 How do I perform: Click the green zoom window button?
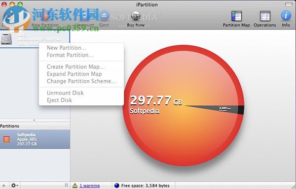tap(20, 4)
